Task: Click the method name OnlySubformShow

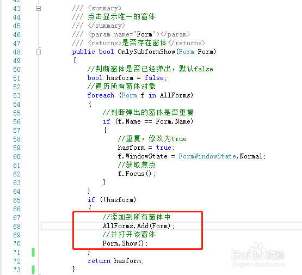Action: (146, 52)
